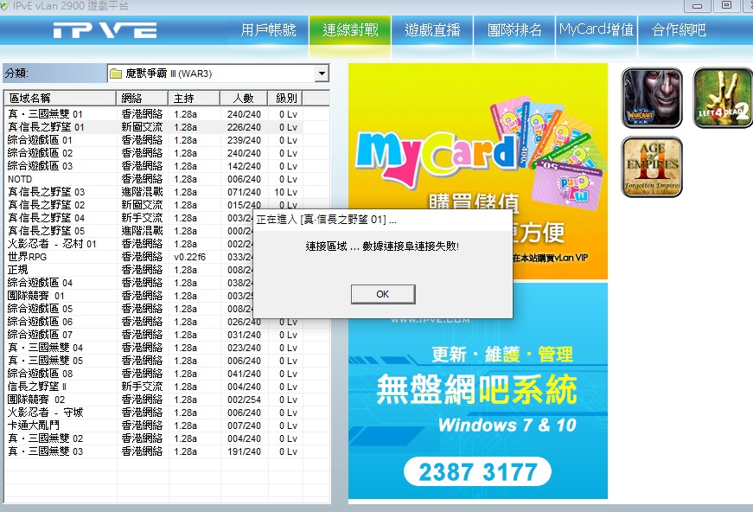The width and height of the screenshot is (753, 512).
Task: Select the 真信長之野望 04 row
Action: [130, 218]
